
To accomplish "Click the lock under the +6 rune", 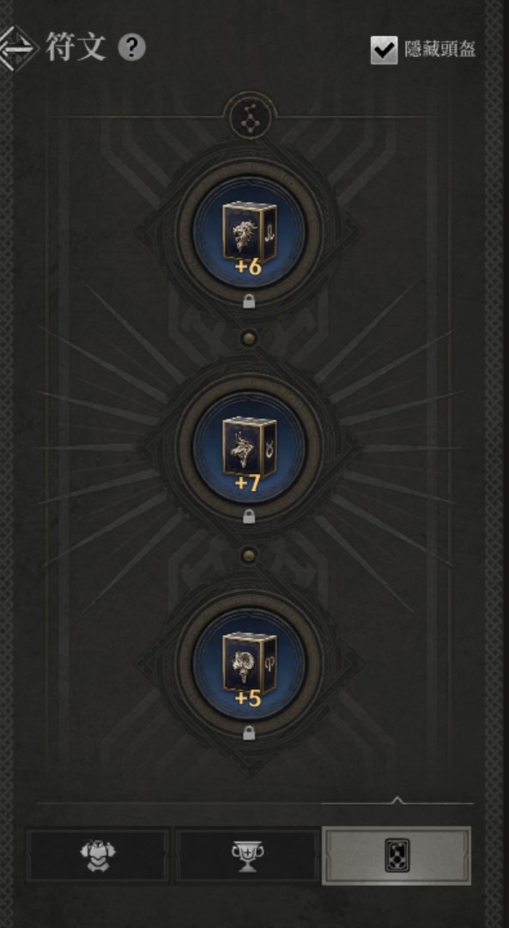I will pyautogui.click(x=250, y=302).
